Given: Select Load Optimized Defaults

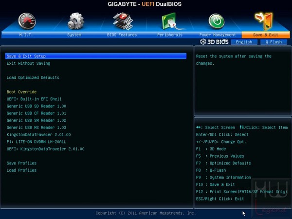Looking at the screenshot, I should coord(33,77).
